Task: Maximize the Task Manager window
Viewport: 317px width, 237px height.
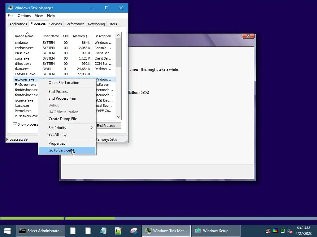Action: 107,8
